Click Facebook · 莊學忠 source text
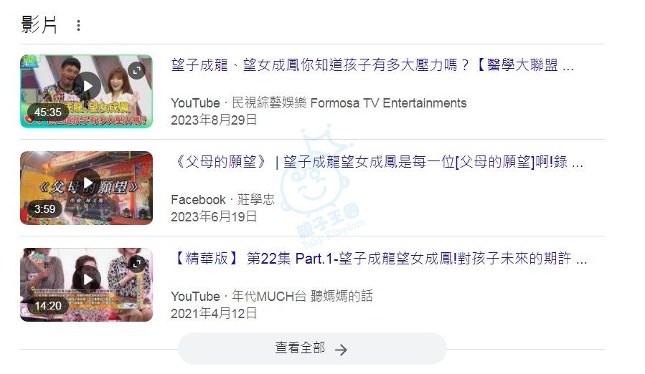Screen dimensions: 645x374 [222, 200]
